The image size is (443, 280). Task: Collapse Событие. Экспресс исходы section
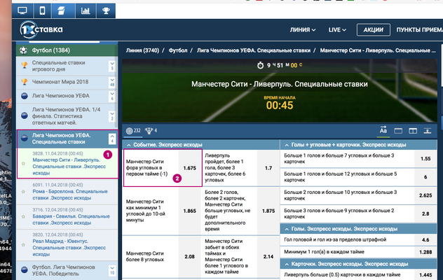coord(129,145)
